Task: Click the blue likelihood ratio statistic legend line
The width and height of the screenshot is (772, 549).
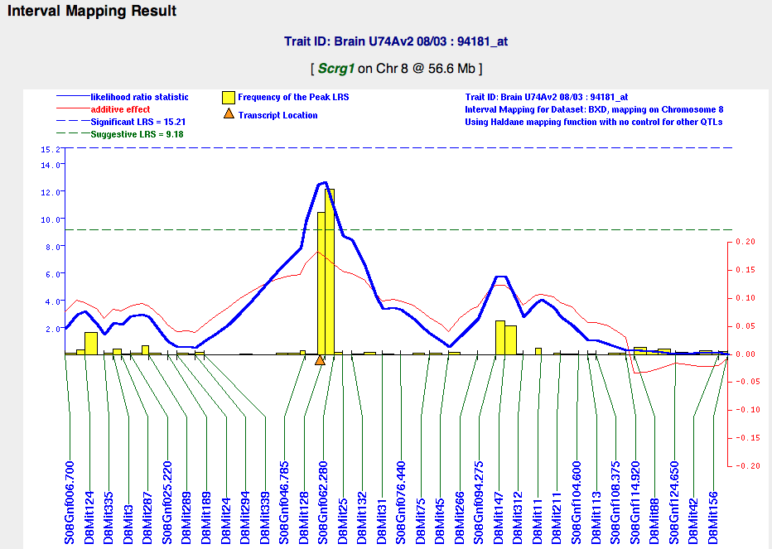Action: [x=72, y=98]
